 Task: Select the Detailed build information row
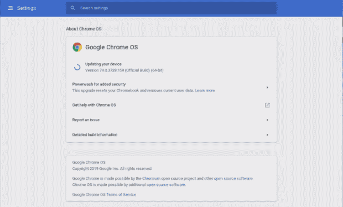pos(171,135)
